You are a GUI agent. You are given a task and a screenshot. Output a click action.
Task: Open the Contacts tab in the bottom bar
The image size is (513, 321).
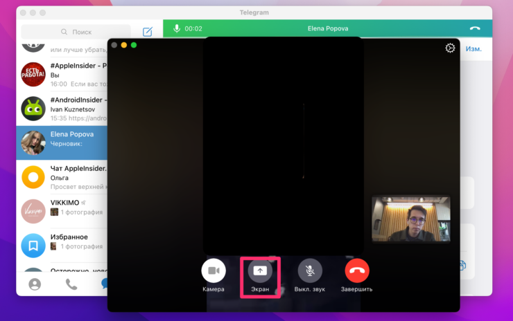click(x=35, y=284)
